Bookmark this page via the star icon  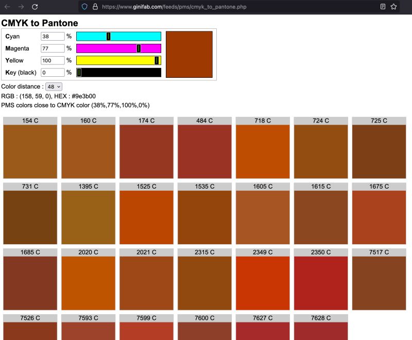392,7
